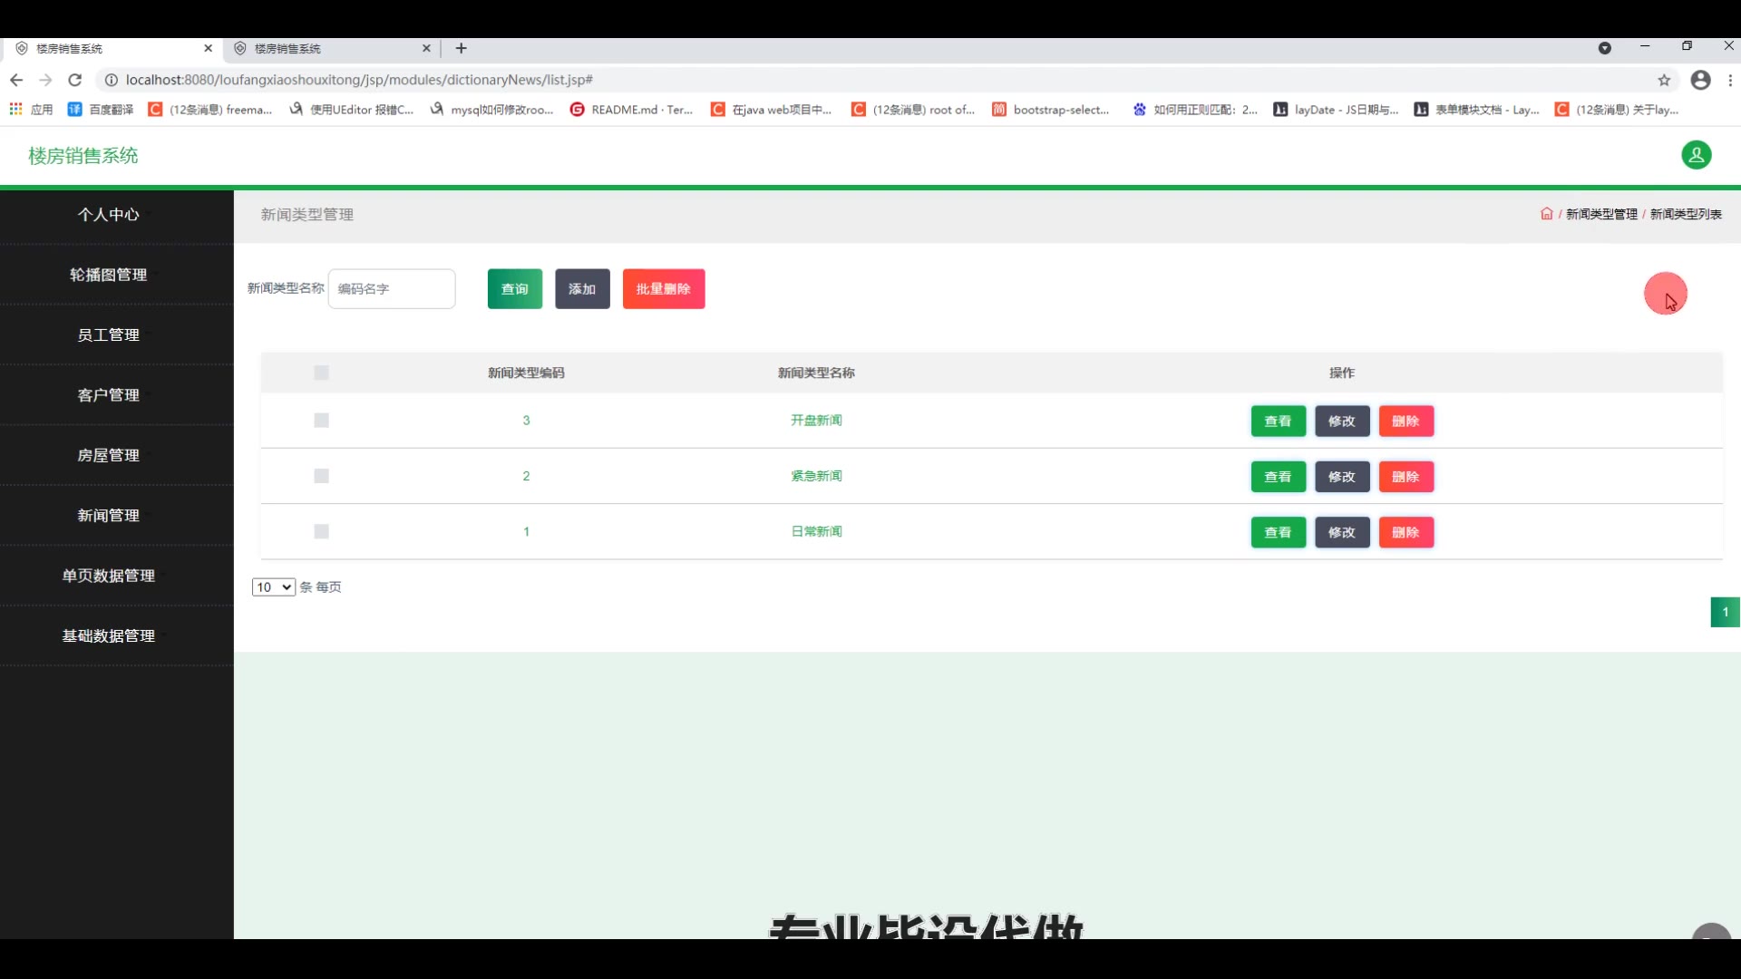Click page number 1 pagination button
The height and width of the screenshot is (979, 1741).
(1725, 612)
